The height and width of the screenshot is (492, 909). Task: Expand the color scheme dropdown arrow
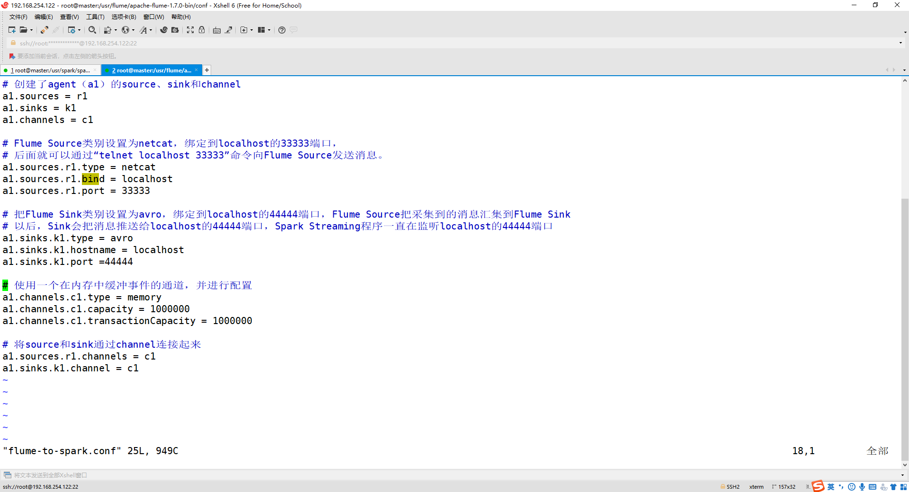coord(116,30)
